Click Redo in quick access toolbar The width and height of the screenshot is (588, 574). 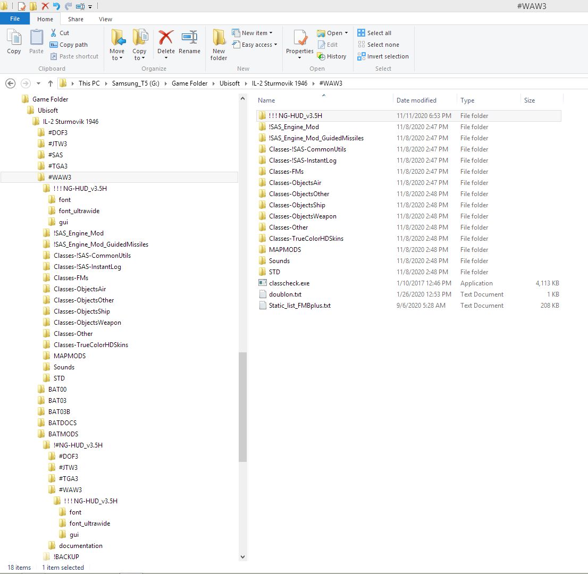pyautogui.click(x=68, y=6)
